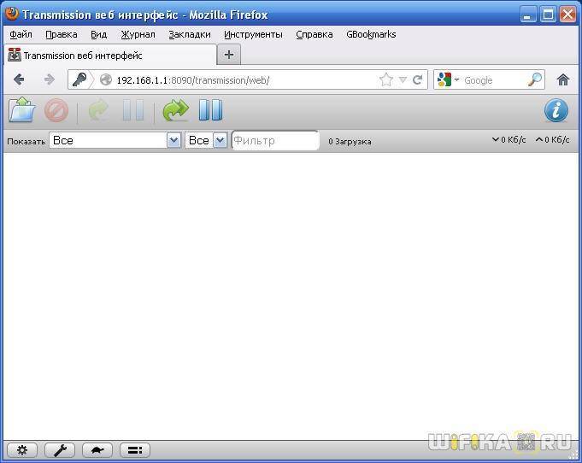Click the dimmed pause selected torrent icon
Viewport: 582px width, 463px height.
point(133,110)
